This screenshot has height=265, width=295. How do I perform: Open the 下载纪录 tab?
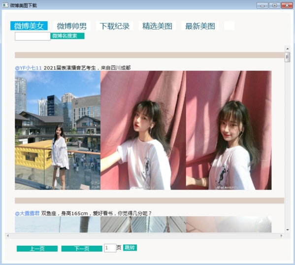tap(115, 26)
